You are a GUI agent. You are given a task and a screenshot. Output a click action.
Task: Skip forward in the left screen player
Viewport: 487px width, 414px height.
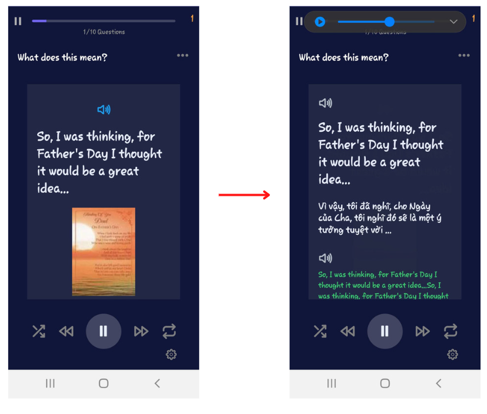click(141, 331)
